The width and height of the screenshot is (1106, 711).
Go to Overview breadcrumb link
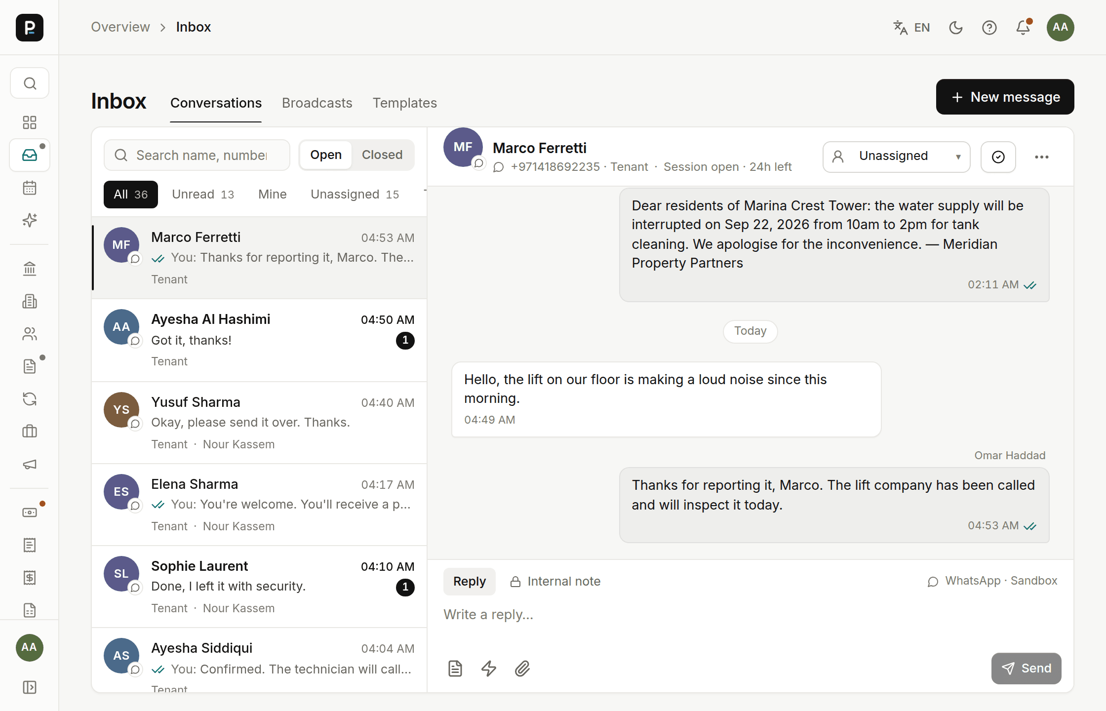click(x=120, y=27)
